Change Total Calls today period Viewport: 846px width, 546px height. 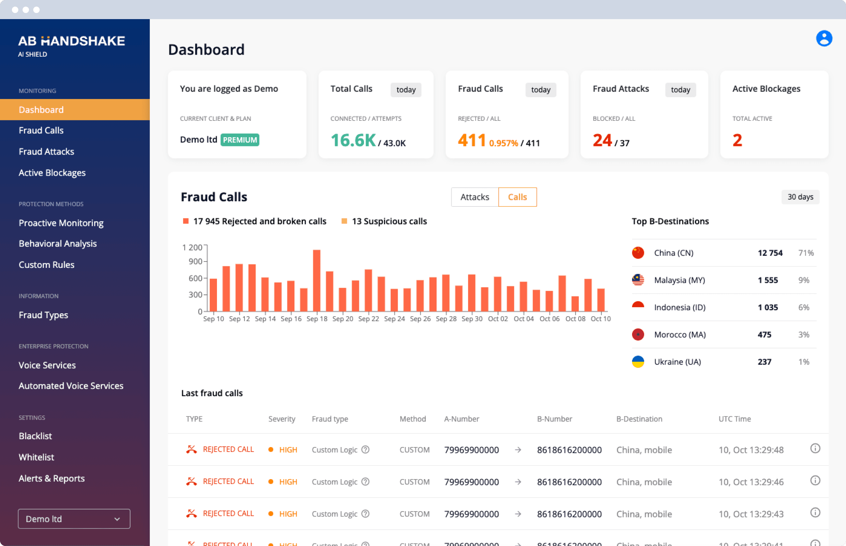[406, 90]
